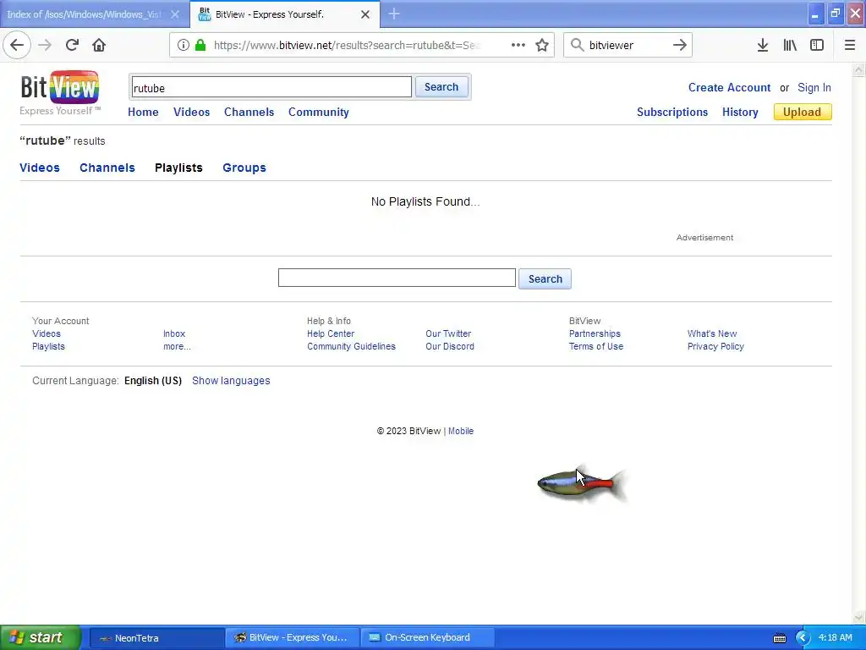Screen dimensions: 866x650
Task: Click the bottom Search button
Action: point(545,278)
